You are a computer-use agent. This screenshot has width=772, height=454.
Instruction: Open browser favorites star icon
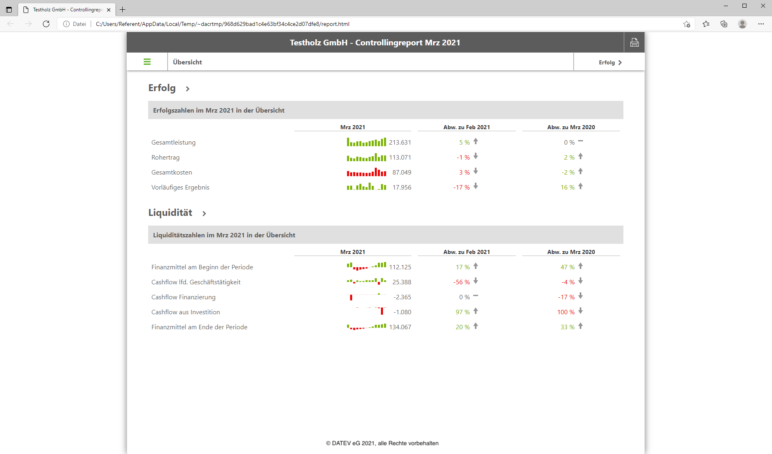(706, 24)
